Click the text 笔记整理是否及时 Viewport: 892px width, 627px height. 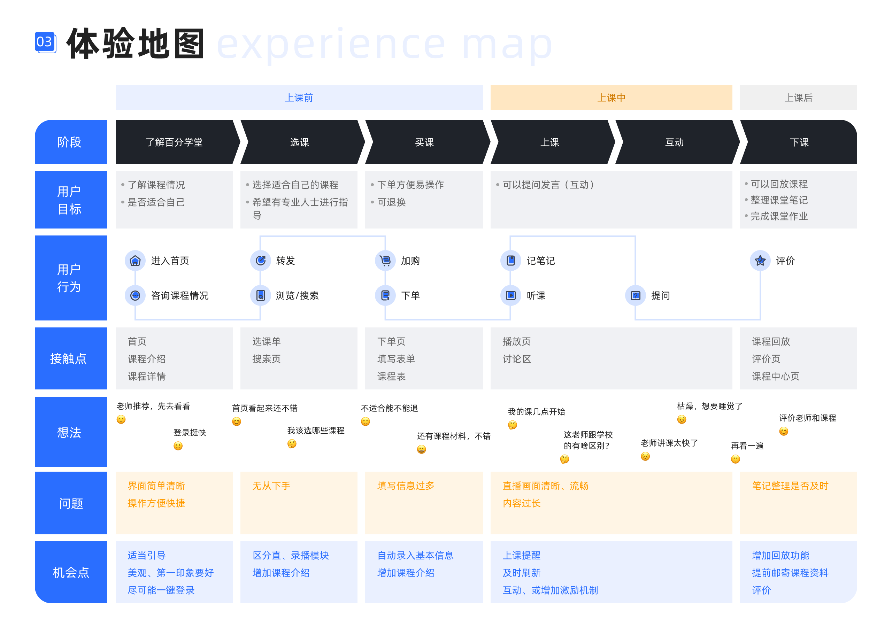coord(790,486)
